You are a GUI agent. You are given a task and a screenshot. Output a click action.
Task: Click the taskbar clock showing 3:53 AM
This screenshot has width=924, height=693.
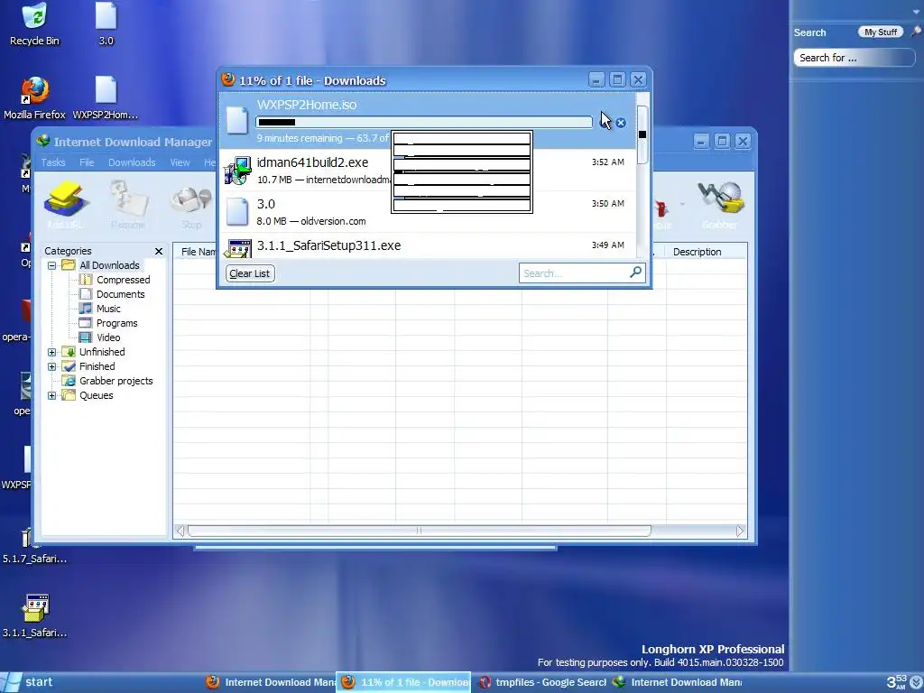tap(896, 682)
